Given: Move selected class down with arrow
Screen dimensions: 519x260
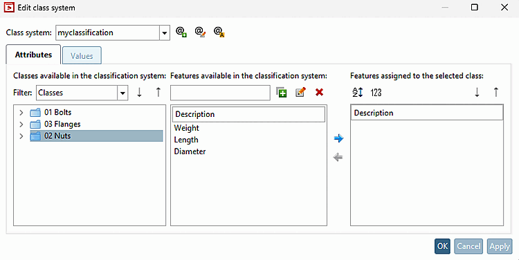Looking at the screenshot, I should 139,93.
